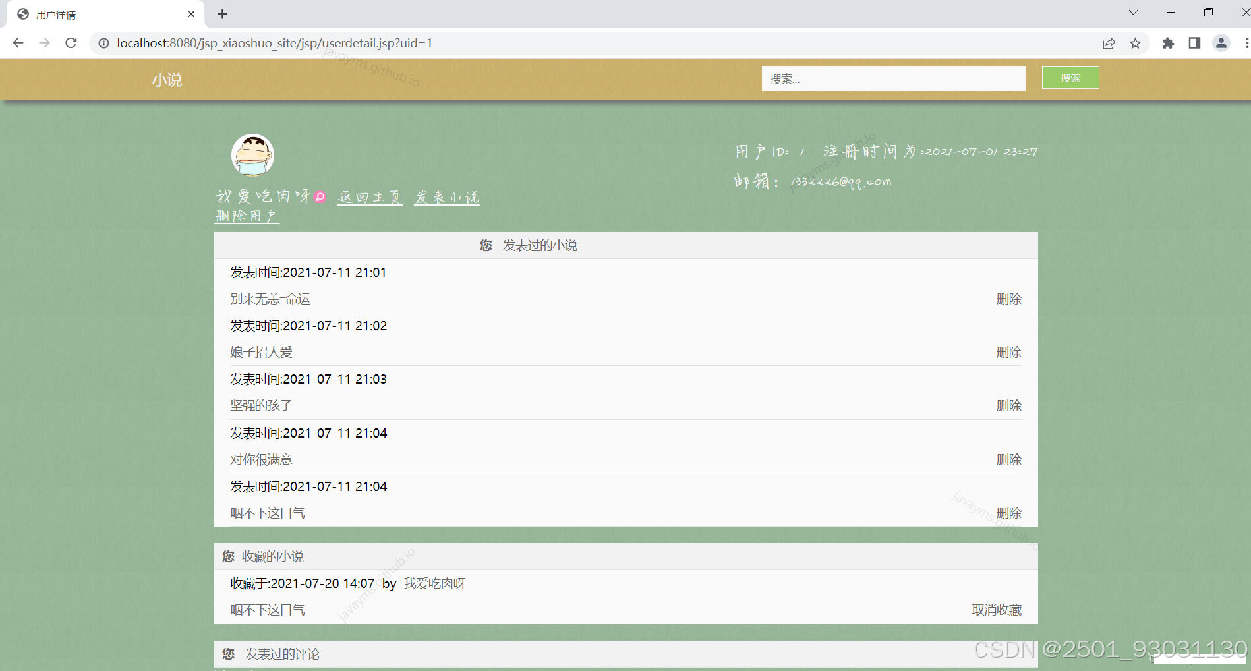Delete the novel 别来无恙-命运
This screenshot has height=671, width=1251.
(1008, 299)
